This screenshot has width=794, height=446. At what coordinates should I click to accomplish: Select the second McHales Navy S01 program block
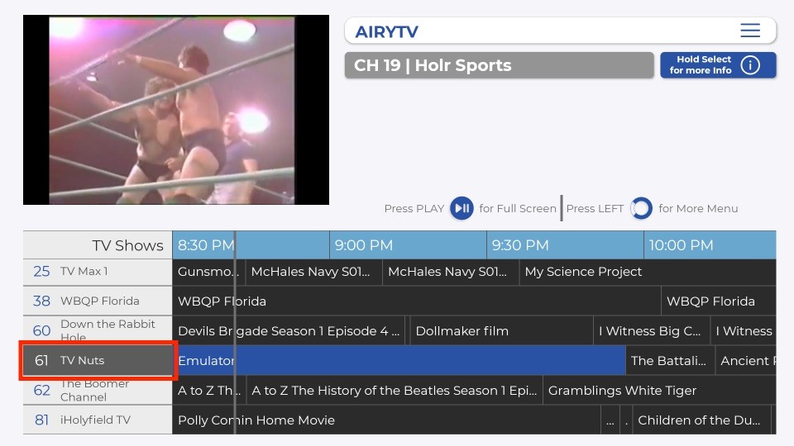451,272
